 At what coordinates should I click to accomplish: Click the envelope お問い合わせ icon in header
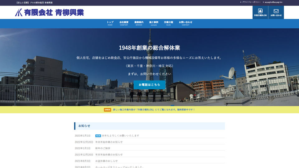click(x=276, y=12)
